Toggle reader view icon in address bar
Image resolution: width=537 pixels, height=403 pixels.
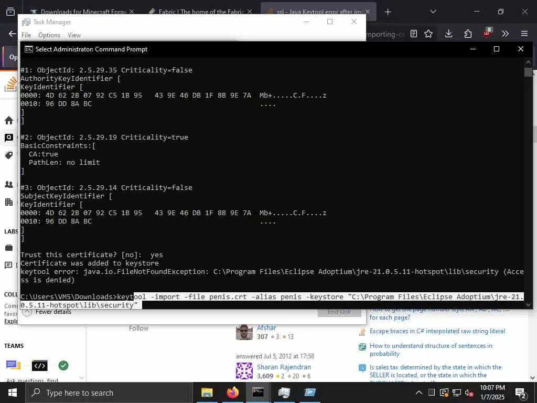[x=414, y=34]
